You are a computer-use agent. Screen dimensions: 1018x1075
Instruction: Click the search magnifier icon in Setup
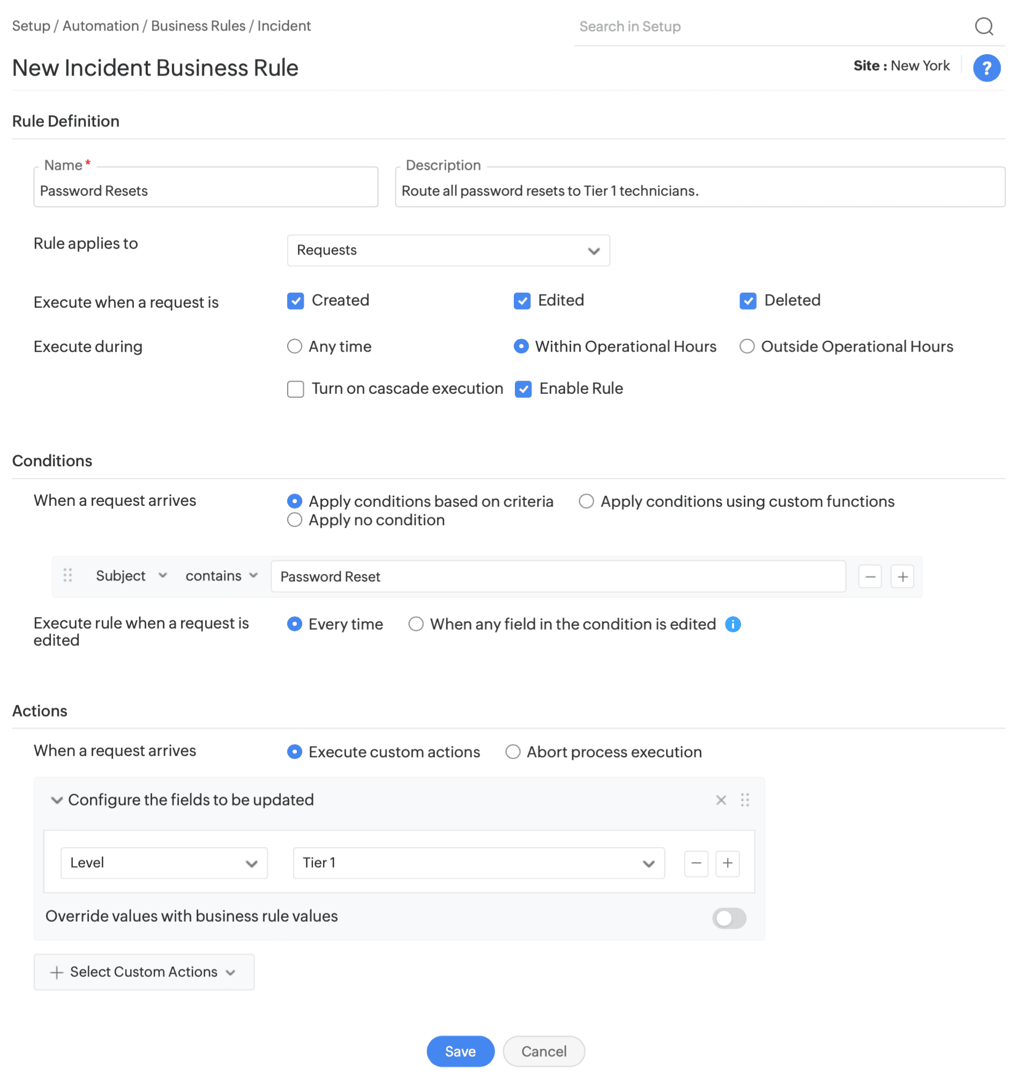984,26
